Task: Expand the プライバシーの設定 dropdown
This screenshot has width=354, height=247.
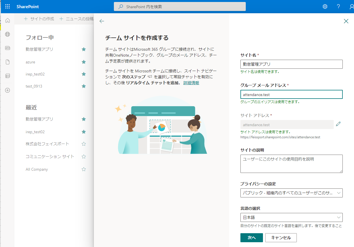Action: 291,193
